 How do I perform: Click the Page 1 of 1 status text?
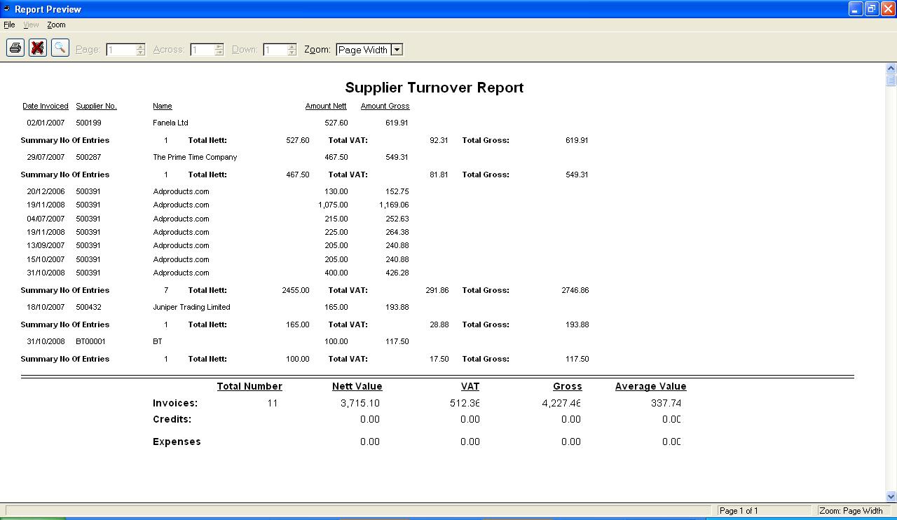(739, 511)
